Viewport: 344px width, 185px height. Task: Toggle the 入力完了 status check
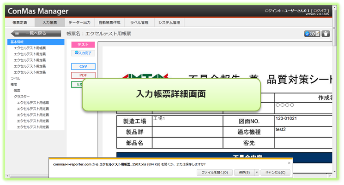click(83, 53)
